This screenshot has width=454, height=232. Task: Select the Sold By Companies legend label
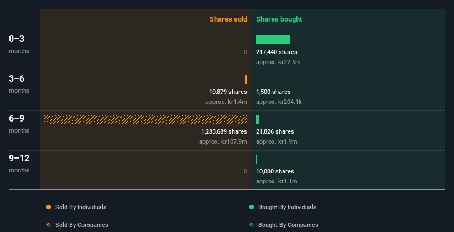[x=82, y=225]
